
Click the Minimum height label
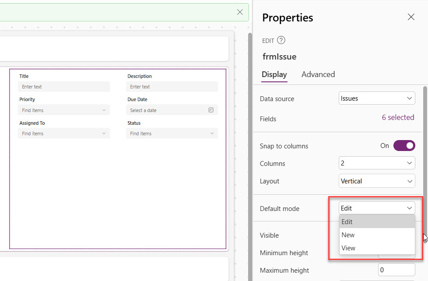point(284,253)
